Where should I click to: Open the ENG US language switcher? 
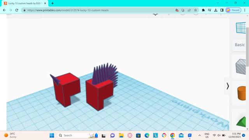click(x=207, y=135)
